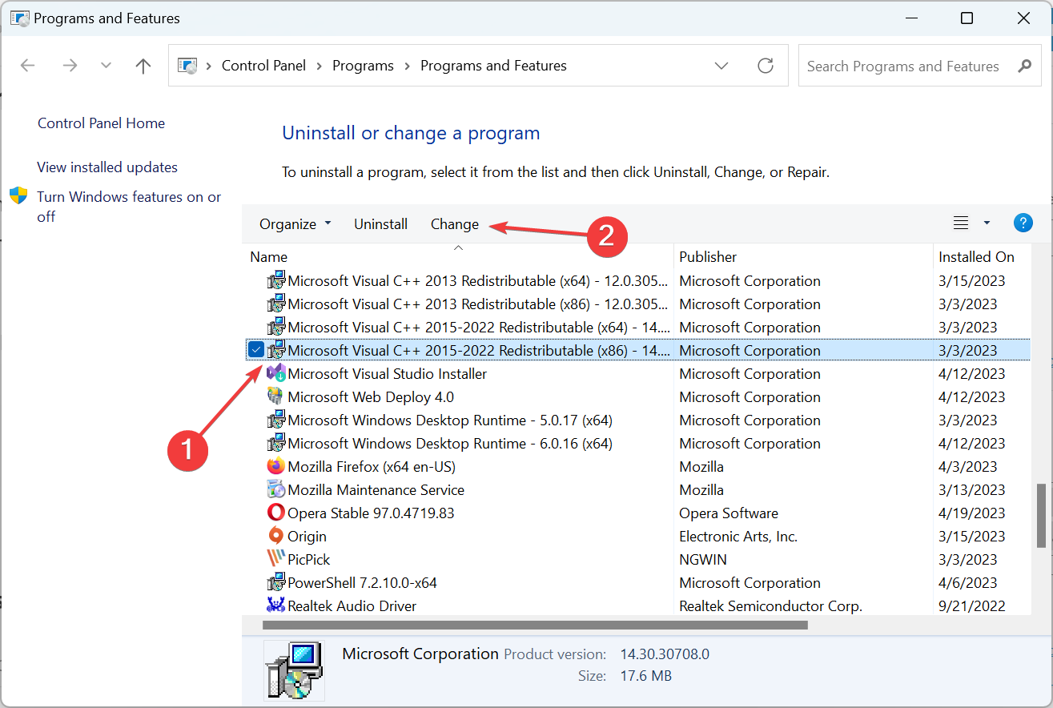The image size is (1053, 708).
Task: Refresh the Programs and Features list
Action: (766, 66)
